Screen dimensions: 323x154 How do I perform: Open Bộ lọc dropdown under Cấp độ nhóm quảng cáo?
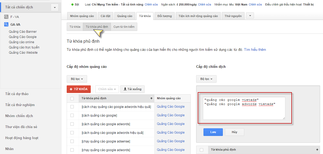[77, 79]
